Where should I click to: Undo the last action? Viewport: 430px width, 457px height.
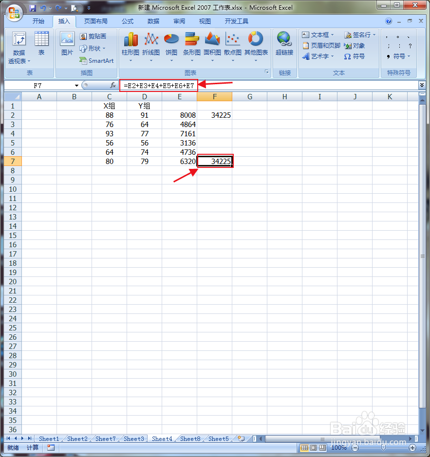pos(43,8)
